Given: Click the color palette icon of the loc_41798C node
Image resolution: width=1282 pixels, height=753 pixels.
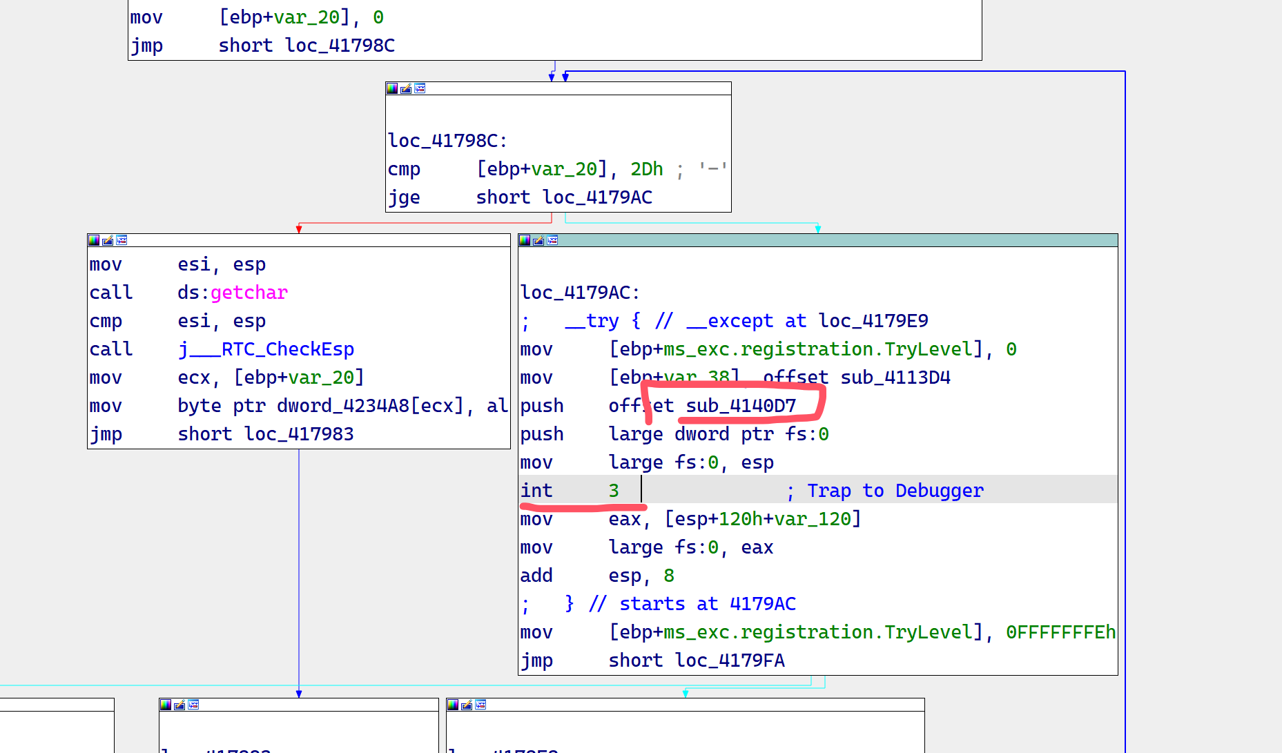Looking at the screenshot, I should pyautogui.click(x=392, y=88).
